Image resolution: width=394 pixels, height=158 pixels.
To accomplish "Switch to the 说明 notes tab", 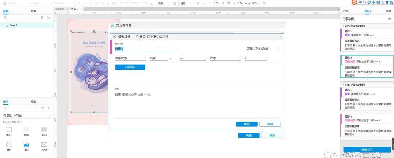I will point(388,11).
